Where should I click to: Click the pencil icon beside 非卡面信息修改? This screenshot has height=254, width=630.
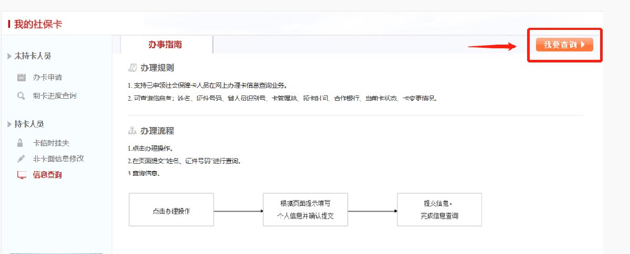point(21,158)
